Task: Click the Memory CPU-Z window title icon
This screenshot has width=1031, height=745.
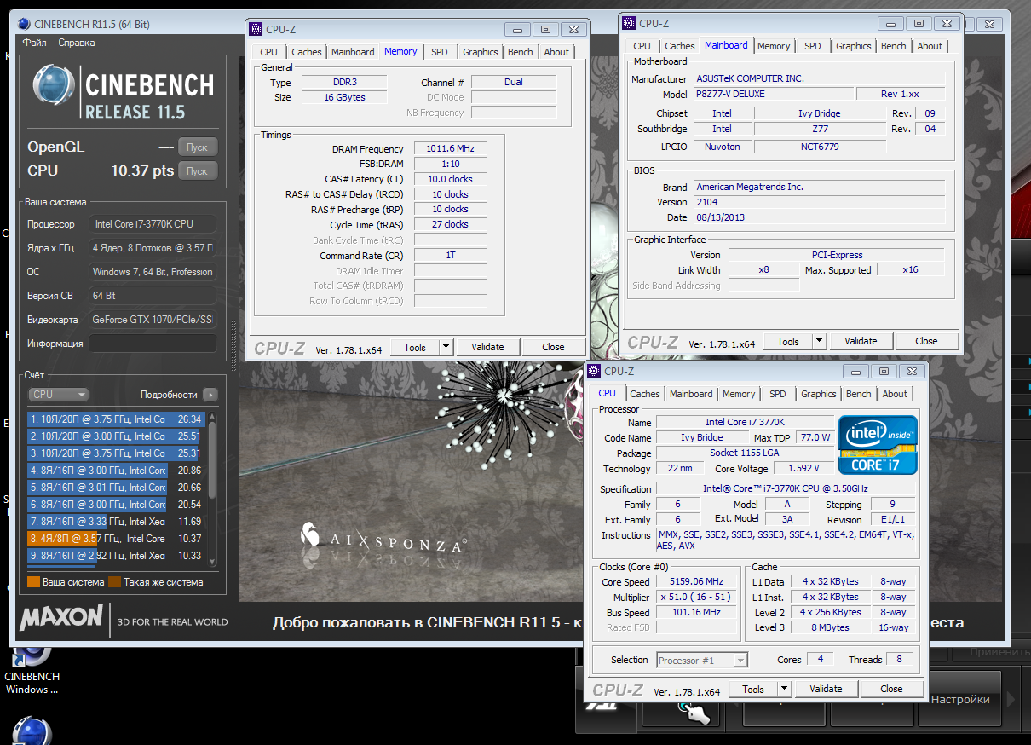Action: point(256,29)
